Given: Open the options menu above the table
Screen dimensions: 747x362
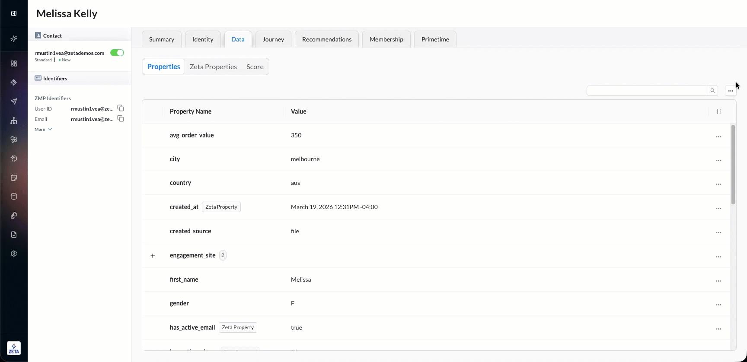Looking at the screenshot, I should (x=731, y=91).
